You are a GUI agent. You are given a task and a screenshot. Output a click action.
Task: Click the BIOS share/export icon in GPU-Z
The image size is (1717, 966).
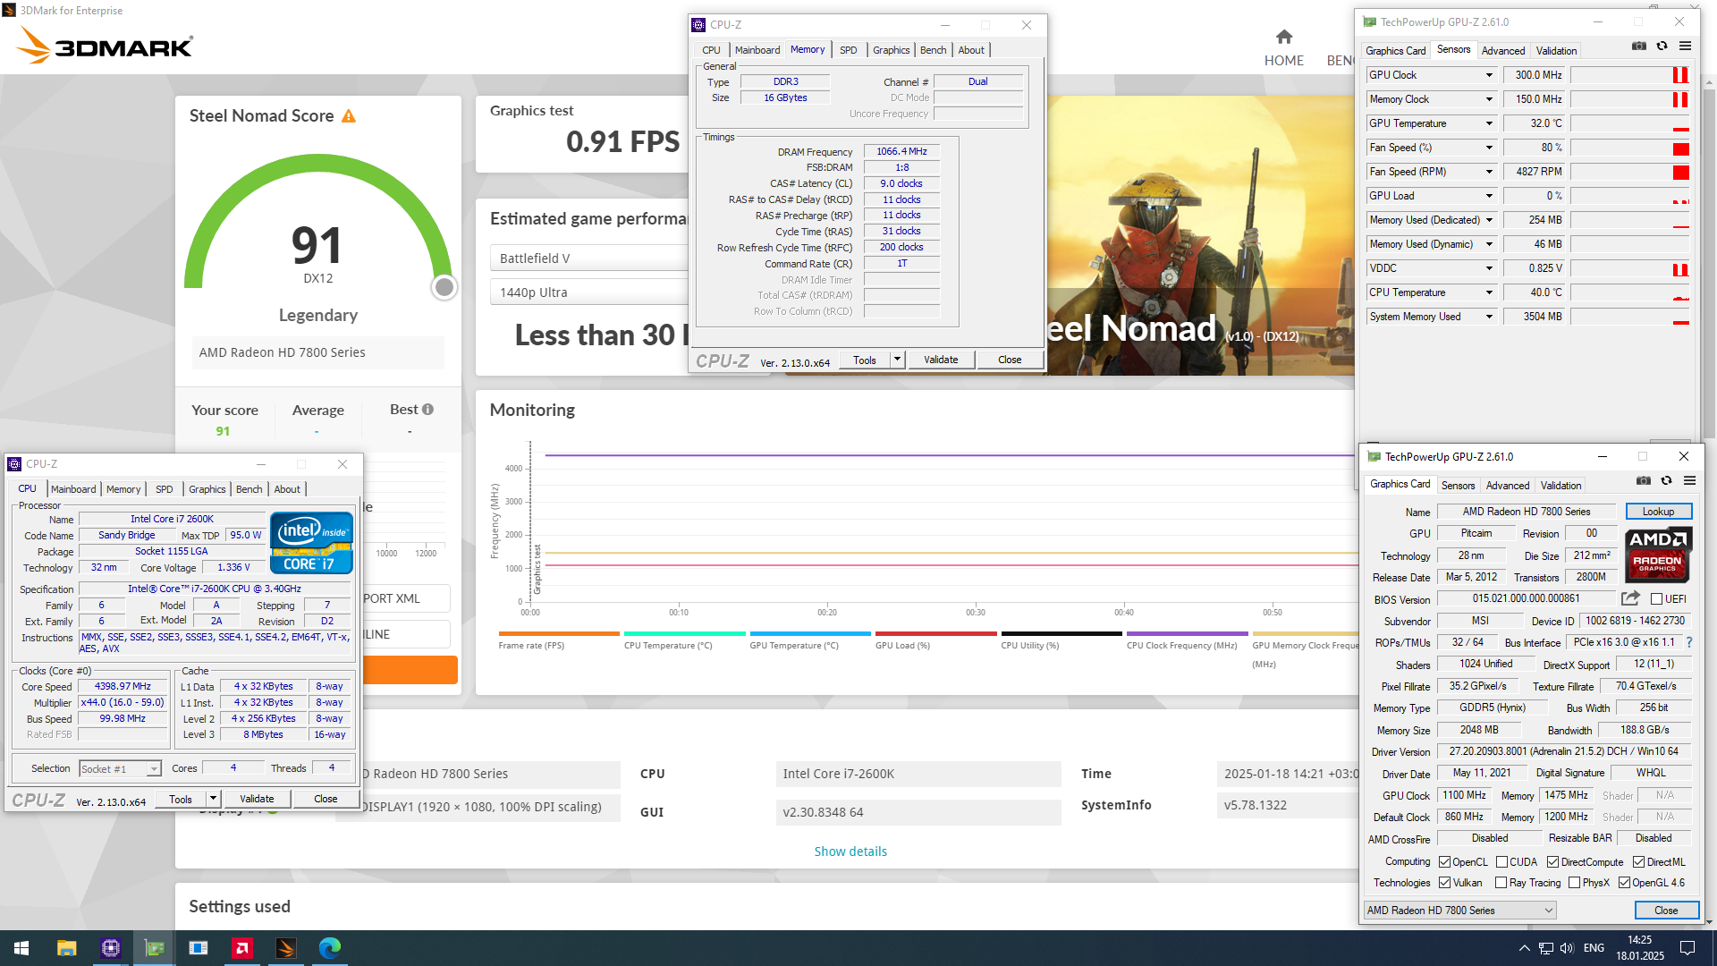pos(1630,597)
